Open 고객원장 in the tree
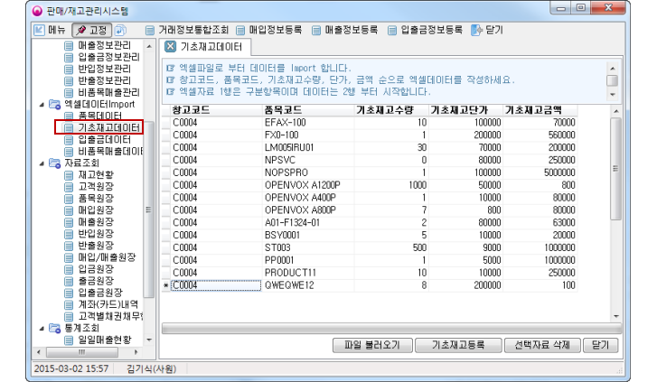This screenshot has width=657, height=382. pyautogui.click(x=96, y=186)
